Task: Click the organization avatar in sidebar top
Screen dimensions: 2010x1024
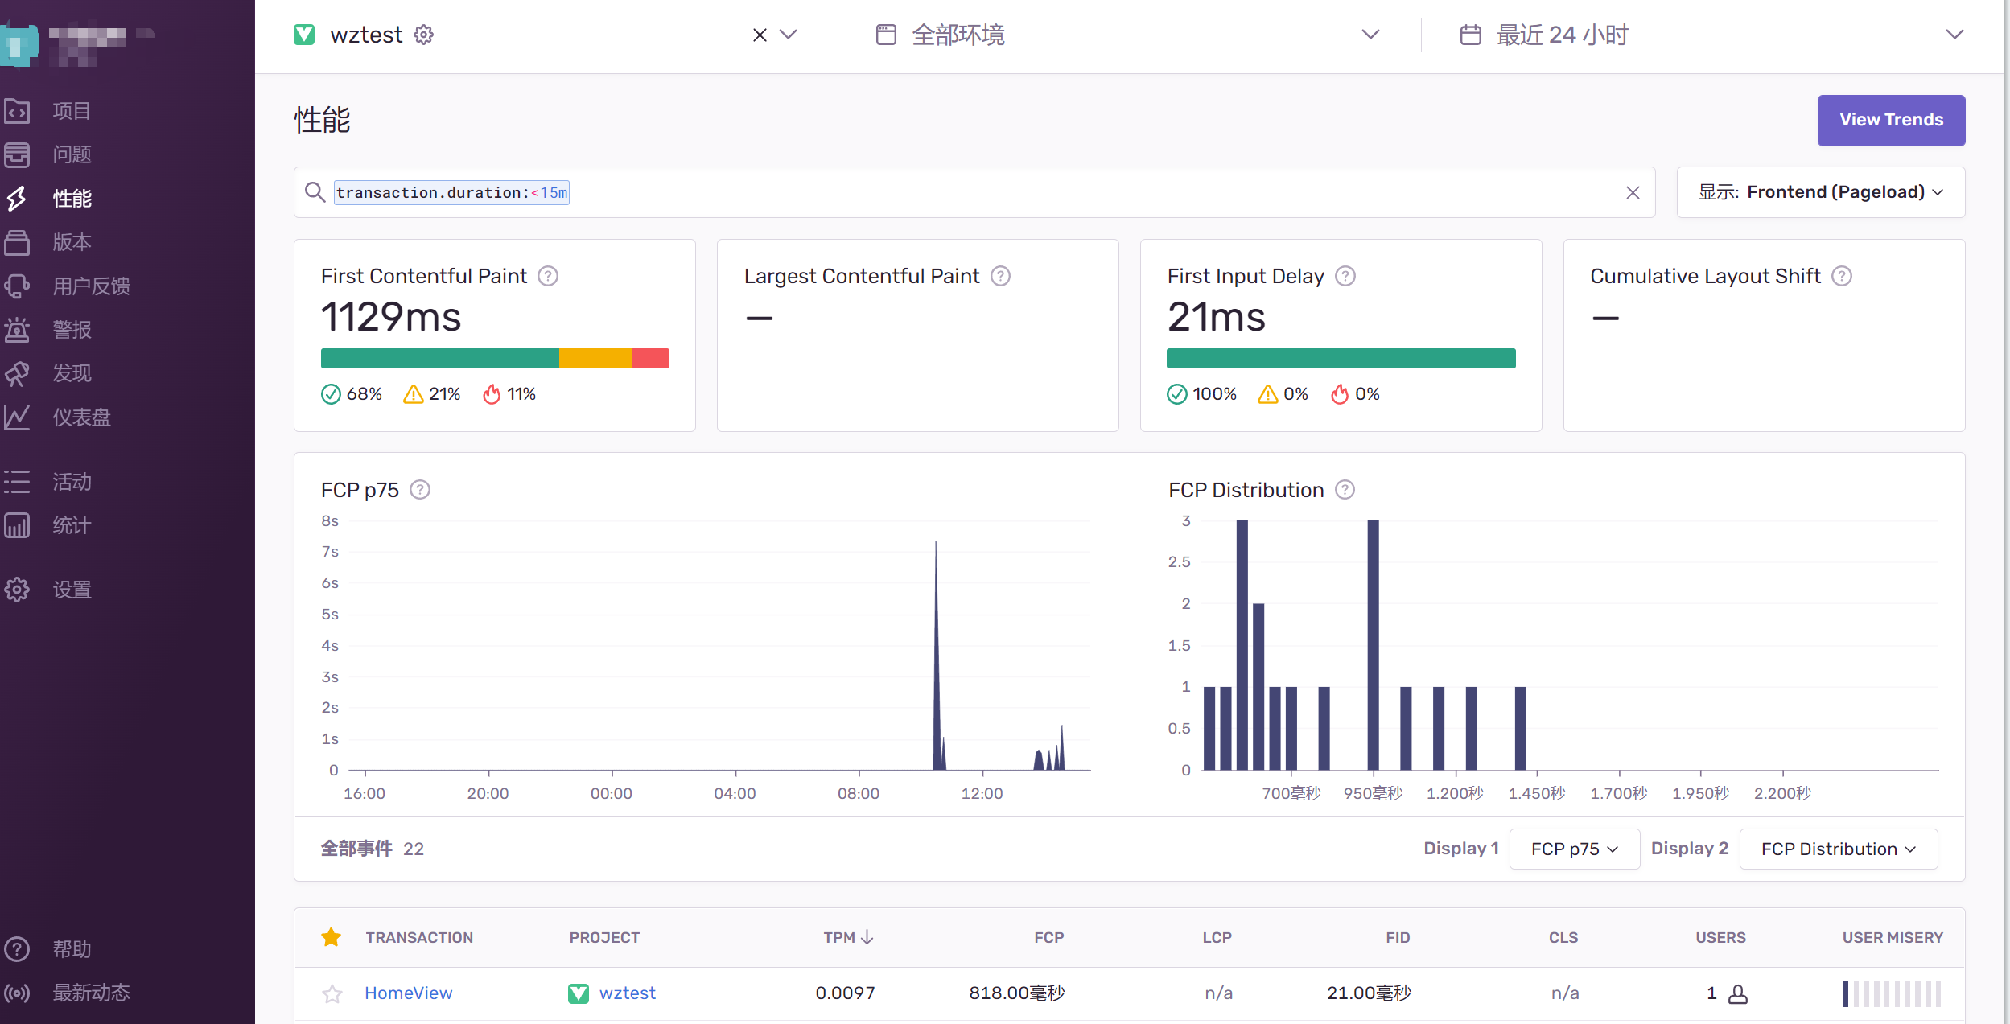Action: [20, 45]
